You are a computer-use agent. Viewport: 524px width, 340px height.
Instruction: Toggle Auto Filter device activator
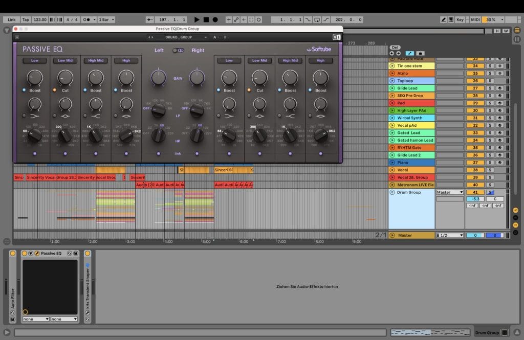pos(13,254)
